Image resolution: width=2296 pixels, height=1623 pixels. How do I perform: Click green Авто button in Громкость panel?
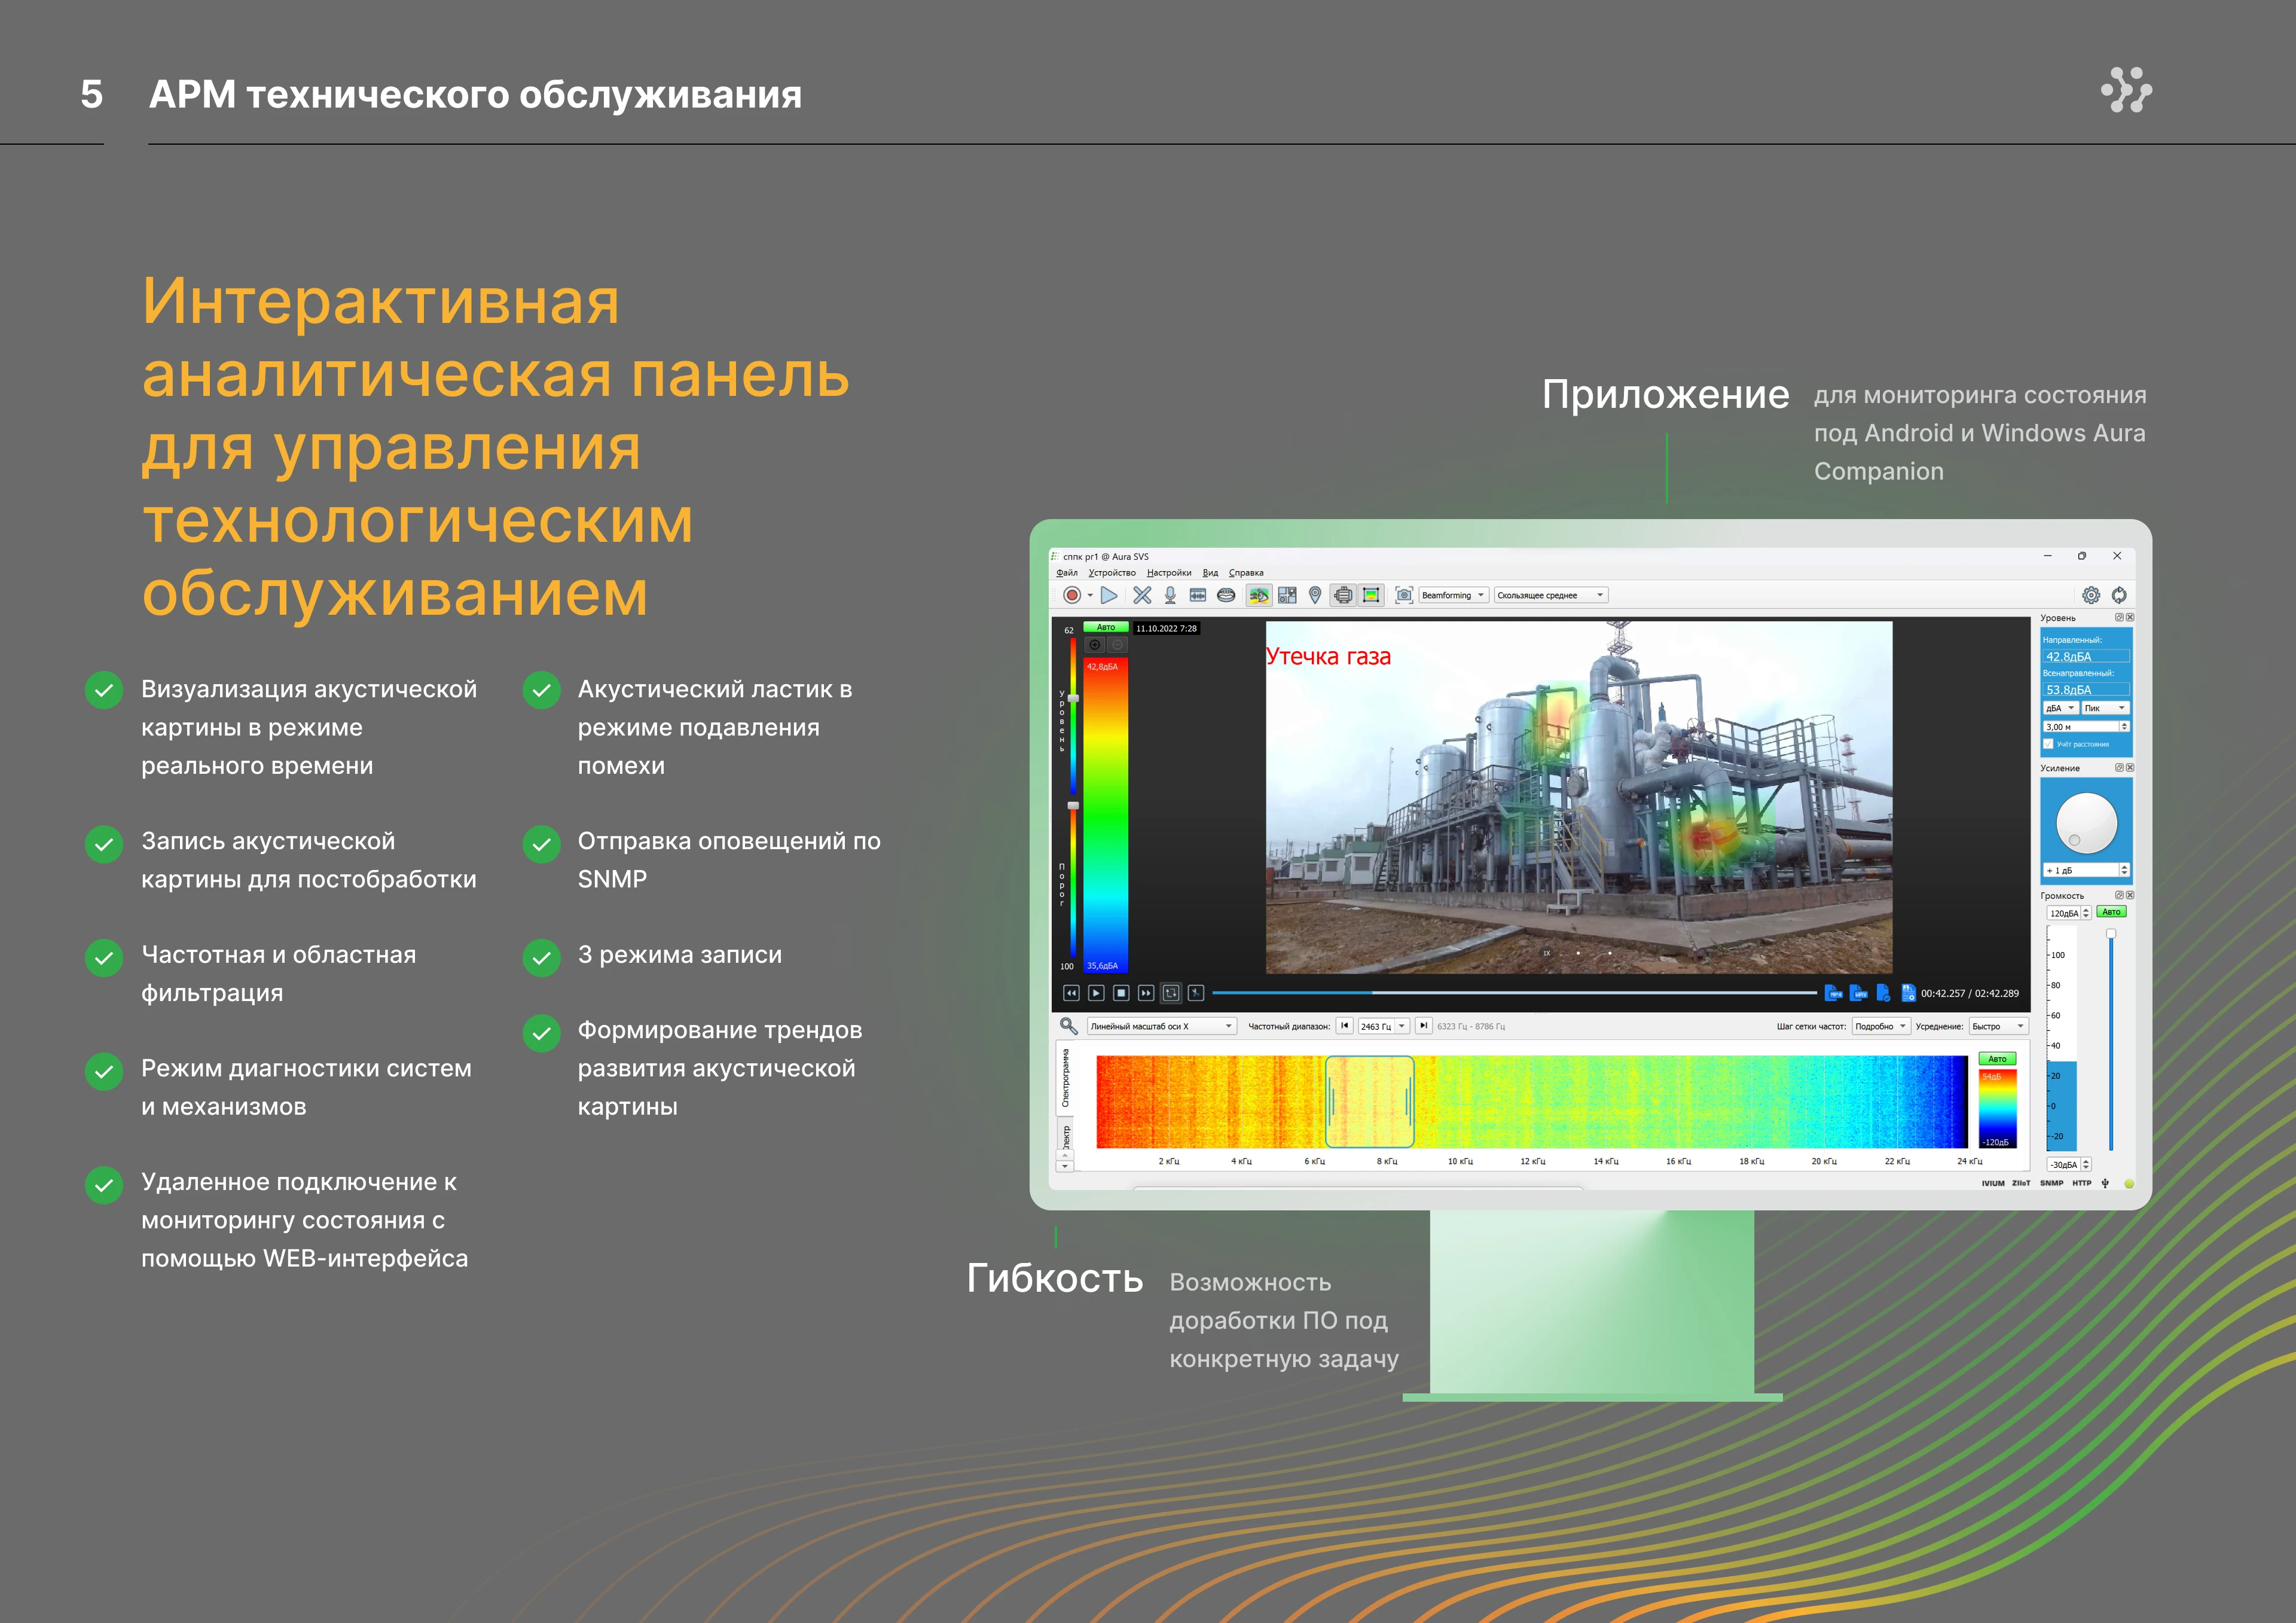click(x=2111, y=912)
